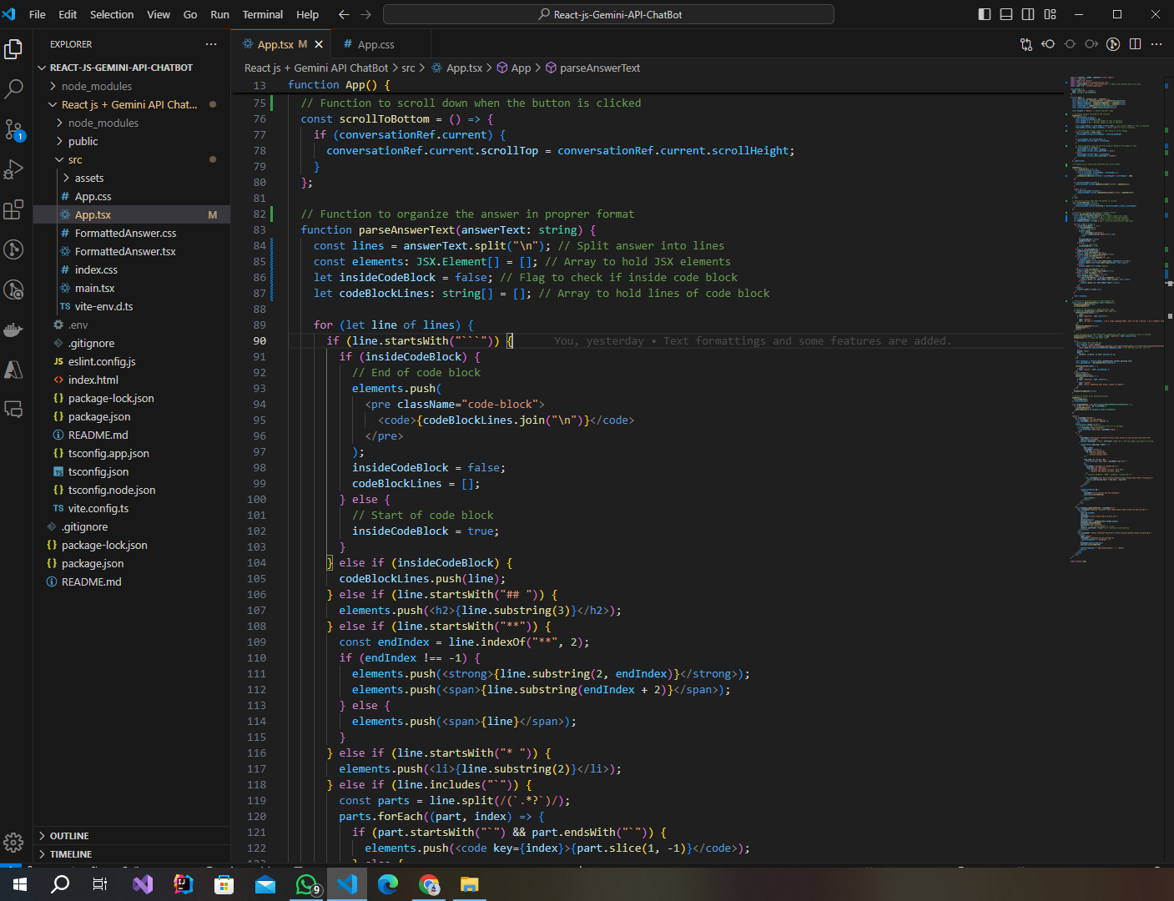
Task: Split the editor to the right
Action: click(x=1135, y=44)
